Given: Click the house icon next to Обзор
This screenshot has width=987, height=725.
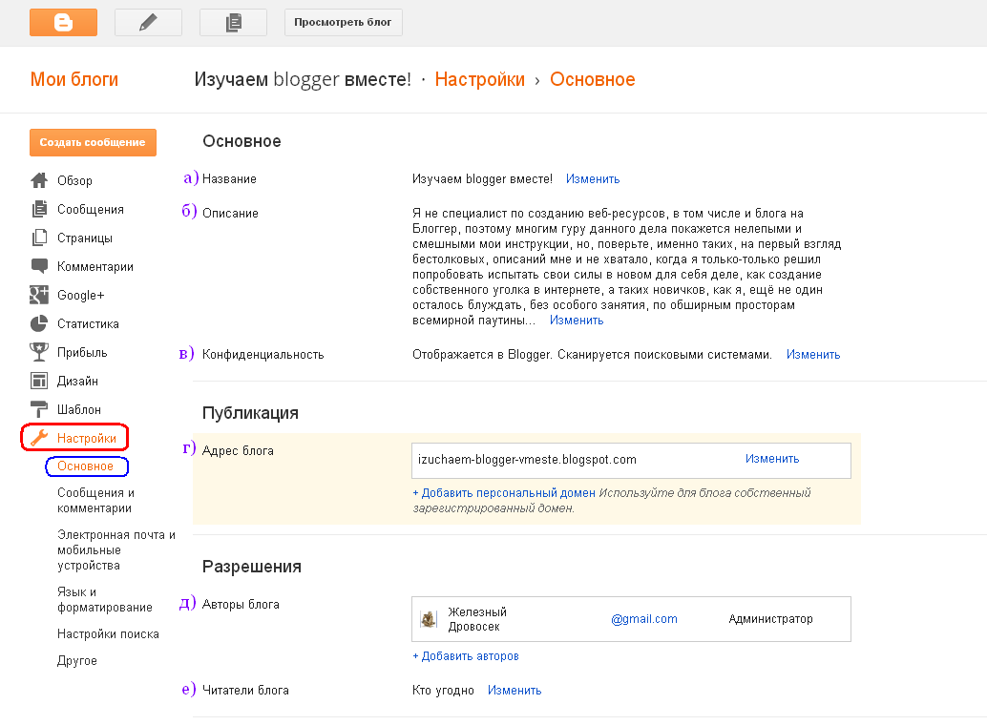Looking at the screenshot, I should 39,180.
